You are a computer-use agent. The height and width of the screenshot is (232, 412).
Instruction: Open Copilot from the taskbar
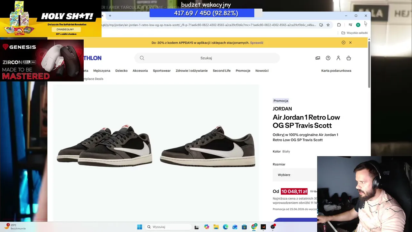(x=206, y=227)
